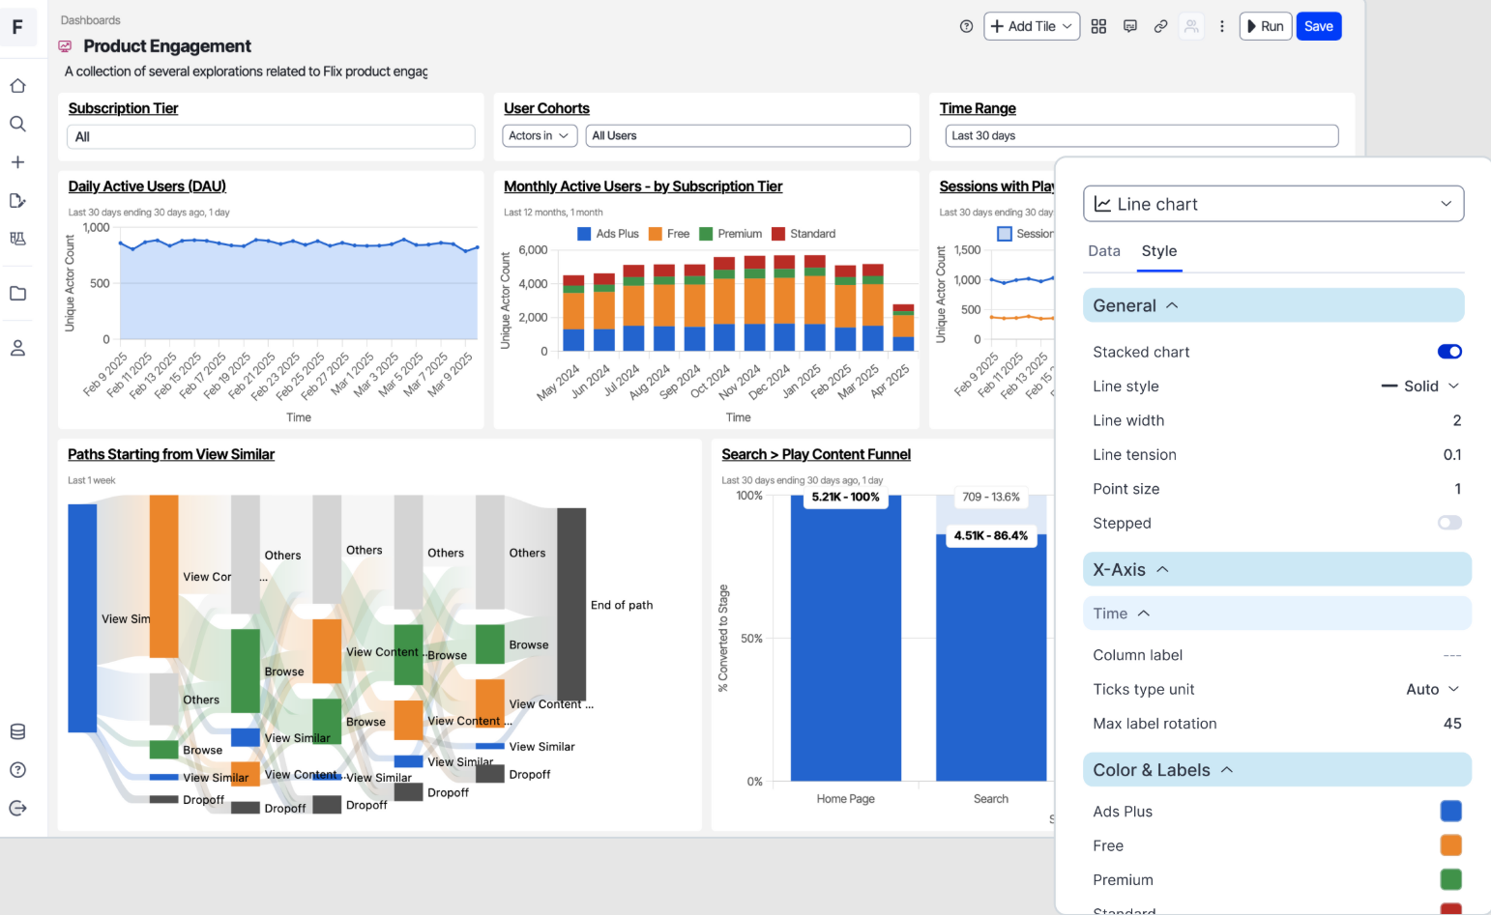
Task: Select the Search icon in the sidebar
Action: (x=17, y=124)
